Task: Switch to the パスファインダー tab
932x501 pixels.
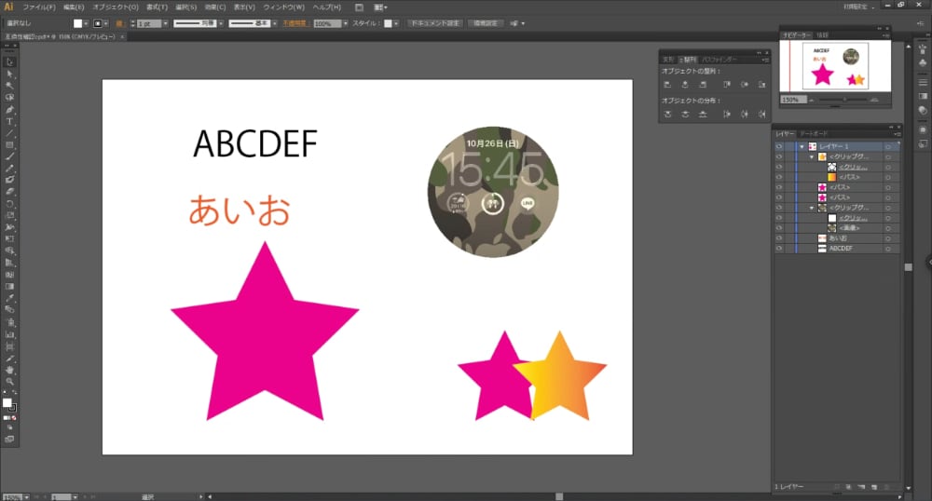Action: pyautogui.click(x=720, y=59)
